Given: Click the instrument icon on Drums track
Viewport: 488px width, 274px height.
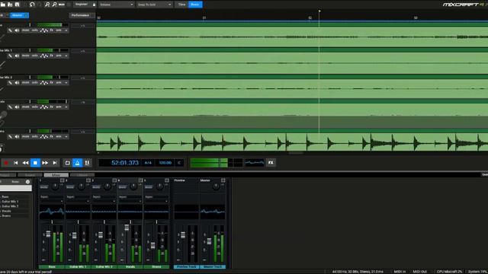Looking at the screenshot, I should click(10, 137).
